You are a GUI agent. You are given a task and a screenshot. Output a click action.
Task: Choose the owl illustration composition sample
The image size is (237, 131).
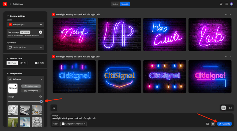pos(37,122)
